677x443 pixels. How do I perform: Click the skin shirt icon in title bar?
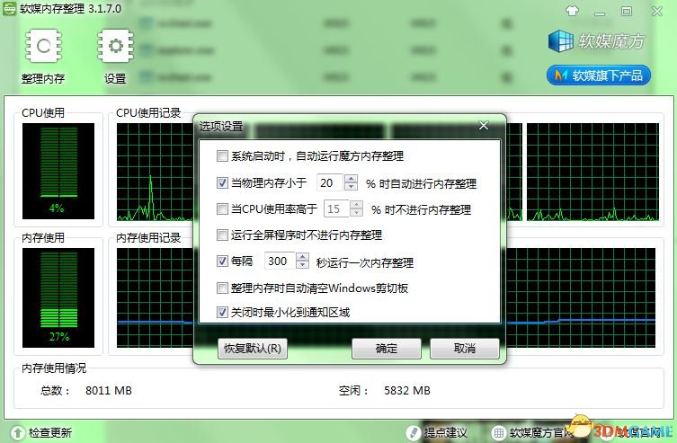[572, 11]
